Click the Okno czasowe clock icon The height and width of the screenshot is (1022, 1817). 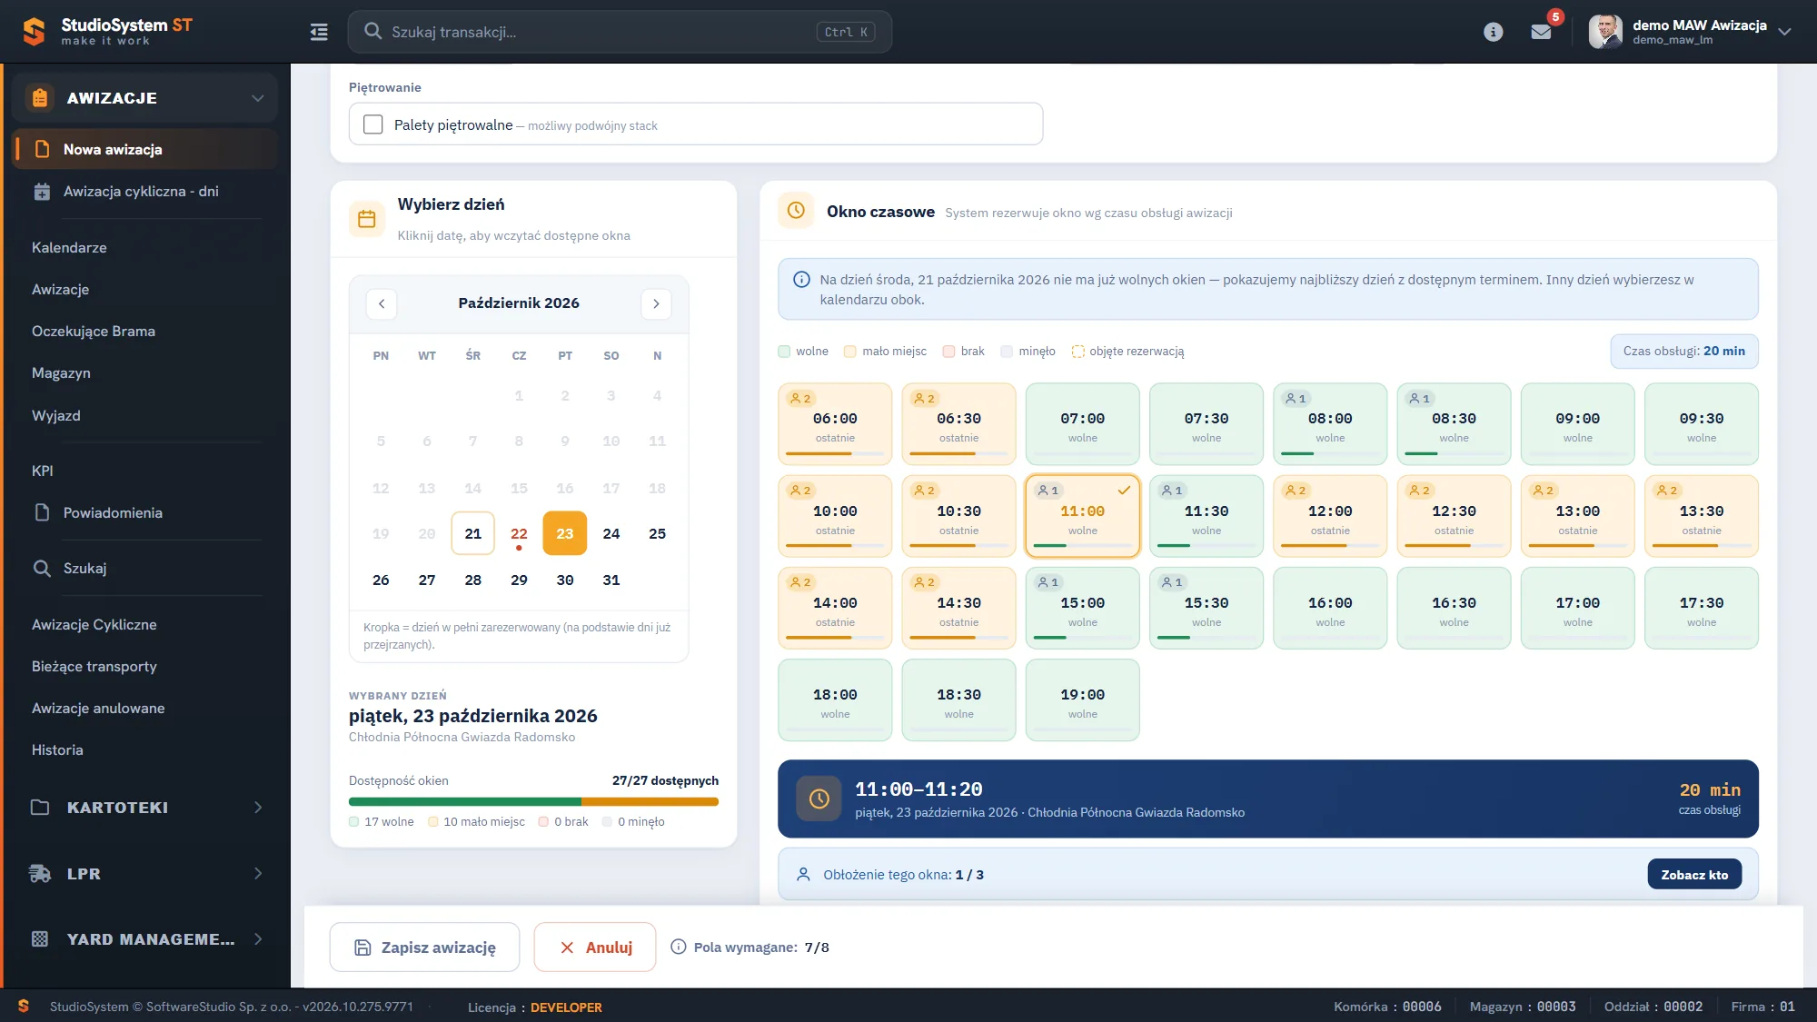point(796,211)
